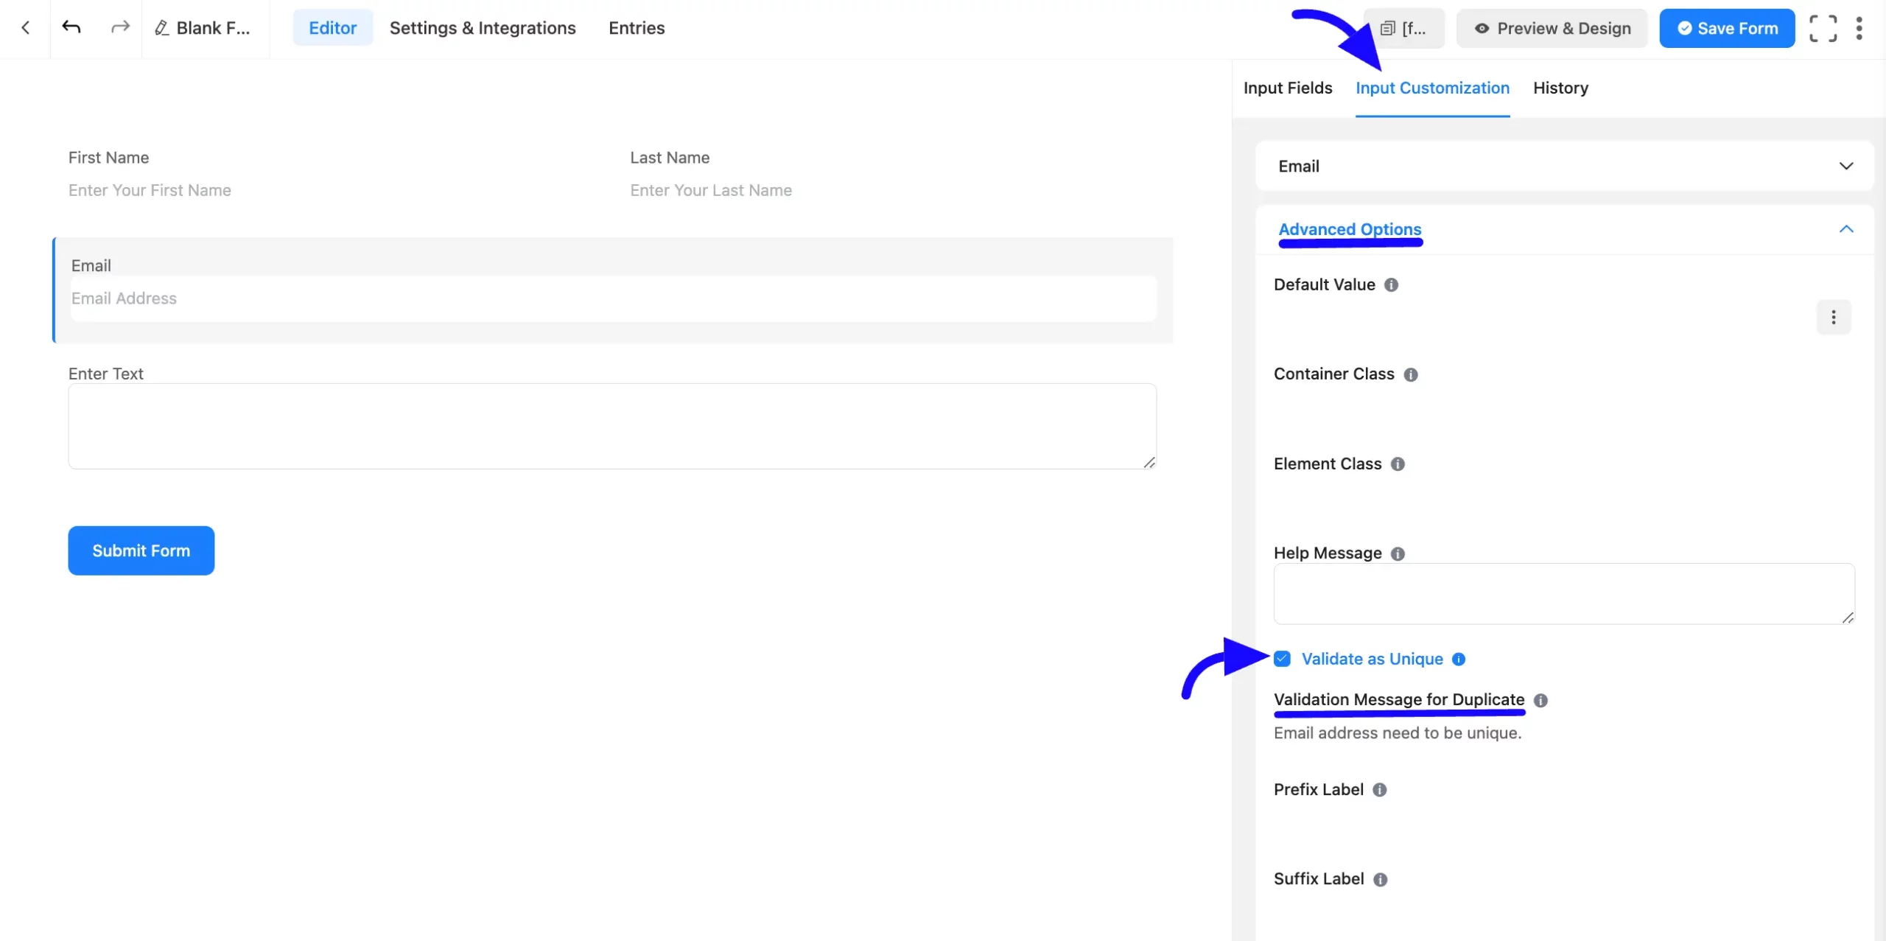Uncheck the Validate as Unique checkbox
This screenshot has width=1886, height=941.
[x=1281, y=658]
